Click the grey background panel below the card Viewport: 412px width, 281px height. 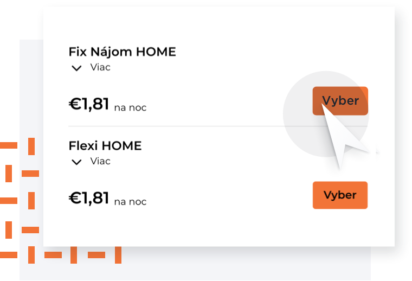click(236, 264)
